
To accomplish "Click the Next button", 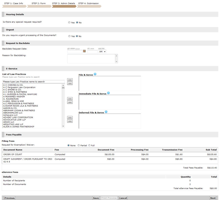I will coord(213,198).
